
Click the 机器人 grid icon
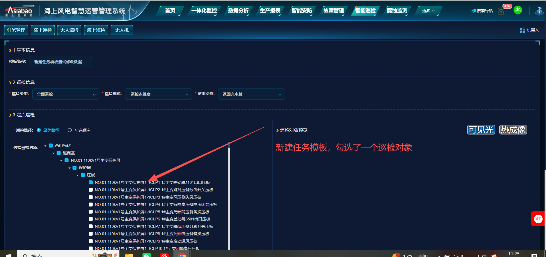[522, 30]
